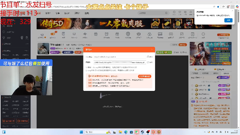
Task: Close the orange stream key dialog
Action: point(152,49)
